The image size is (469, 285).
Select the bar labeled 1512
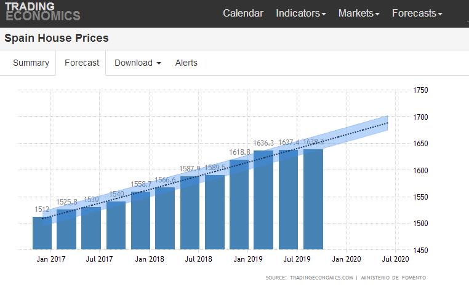[42, 233]
